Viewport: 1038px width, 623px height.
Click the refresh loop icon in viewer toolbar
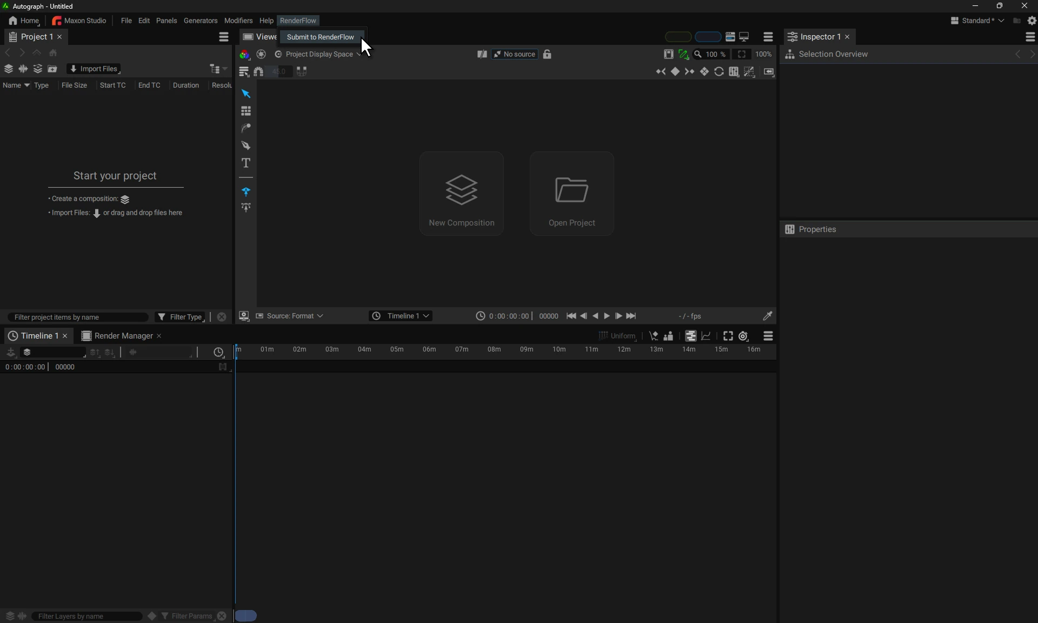coord(719,72)
